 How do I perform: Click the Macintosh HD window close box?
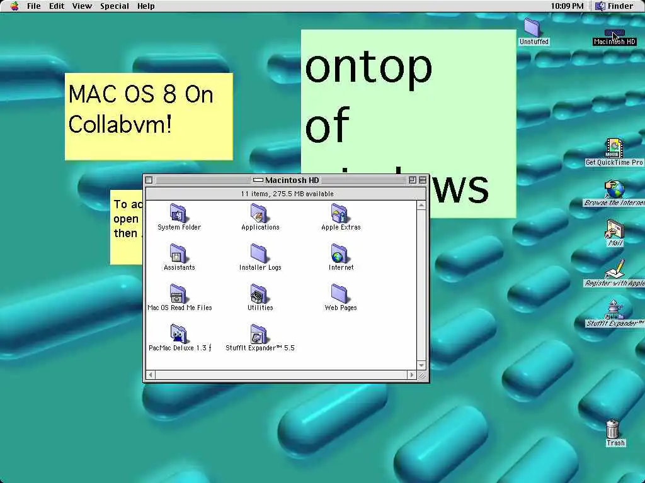point(149,180)
